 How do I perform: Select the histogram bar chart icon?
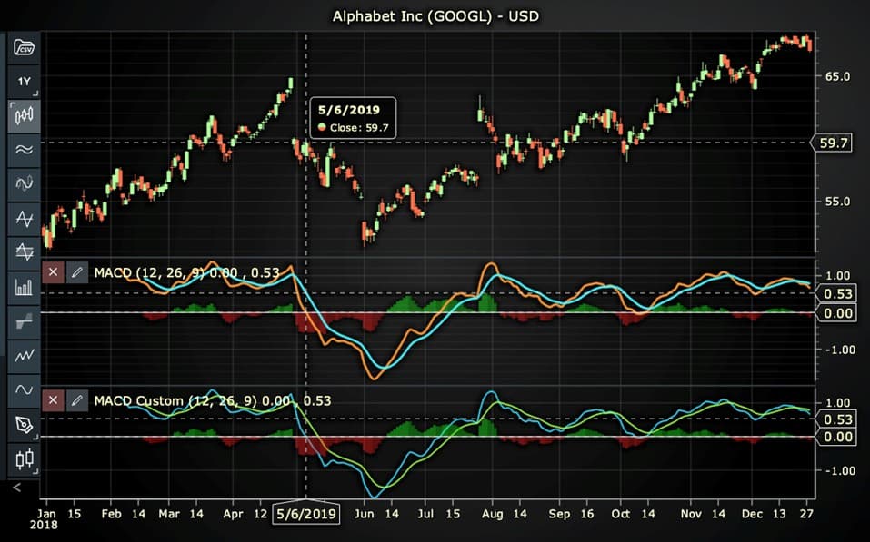tap(23, 286)
